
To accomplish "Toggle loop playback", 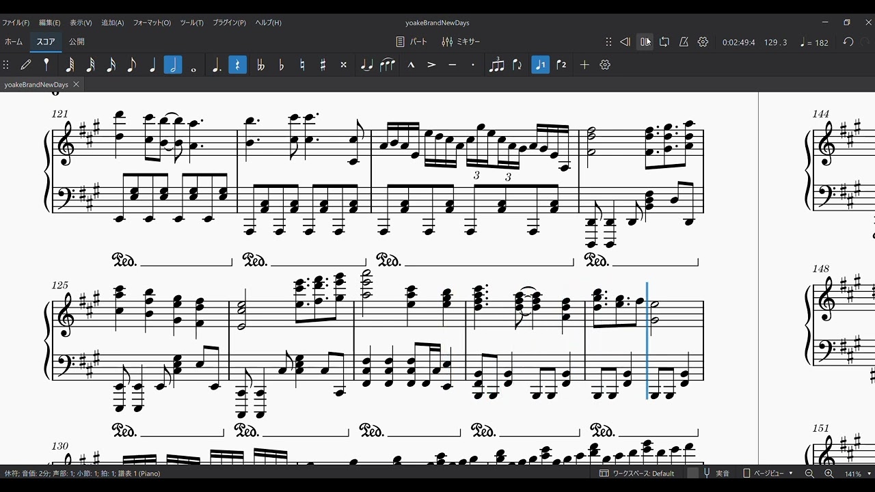I will point(664,42).
